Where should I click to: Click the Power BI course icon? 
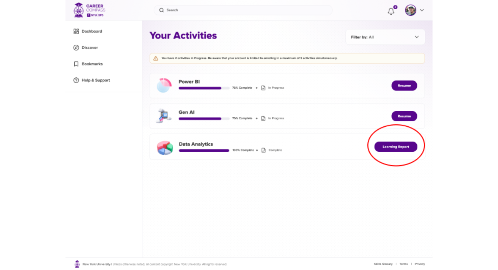(x=164, y=85)
